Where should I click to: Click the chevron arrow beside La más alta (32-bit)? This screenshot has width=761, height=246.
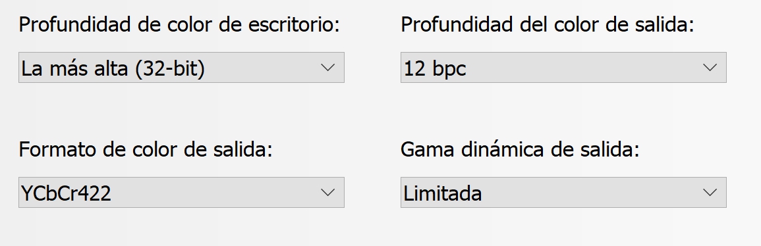tap(328, 68)
